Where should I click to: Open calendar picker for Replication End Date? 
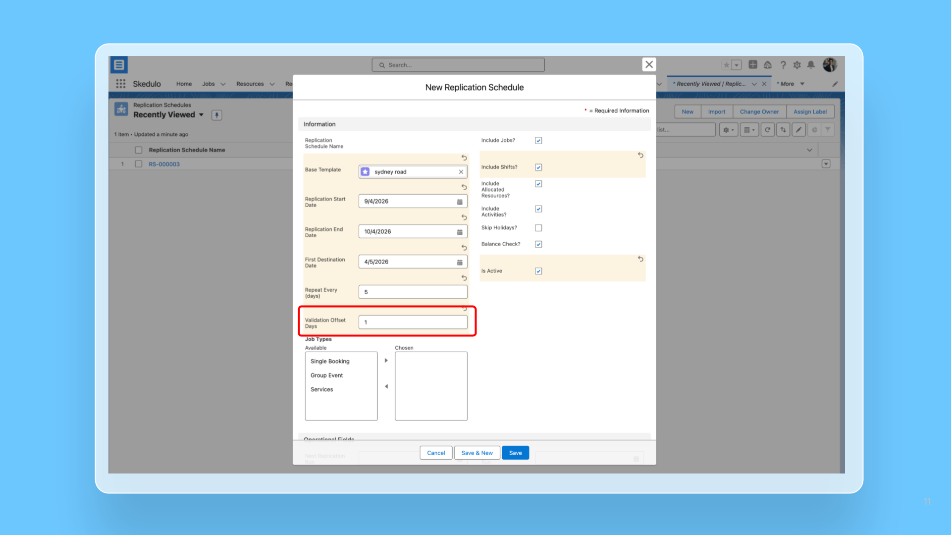(460, 232)
